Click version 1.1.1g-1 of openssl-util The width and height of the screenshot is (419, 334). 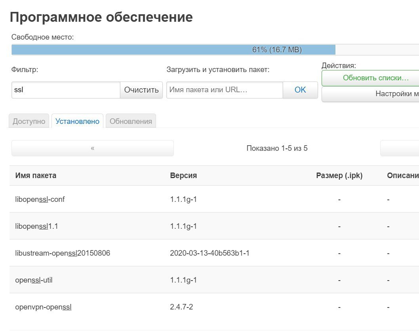(x=183, y=280)
